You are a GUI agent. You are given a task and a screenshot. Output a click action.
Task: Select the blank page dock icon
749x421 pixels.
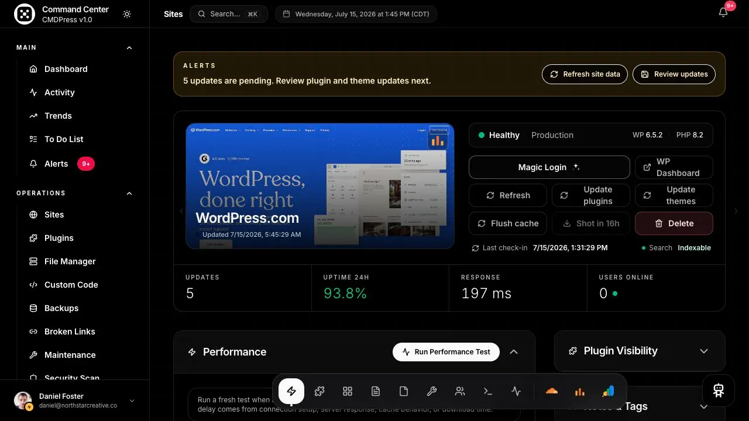click(x=404, y=391)
